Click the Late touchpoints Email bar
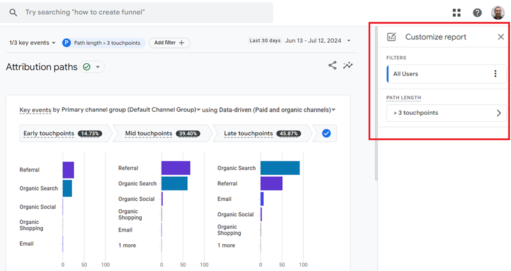Screen dimensions: 511x271 coord(262,199)
